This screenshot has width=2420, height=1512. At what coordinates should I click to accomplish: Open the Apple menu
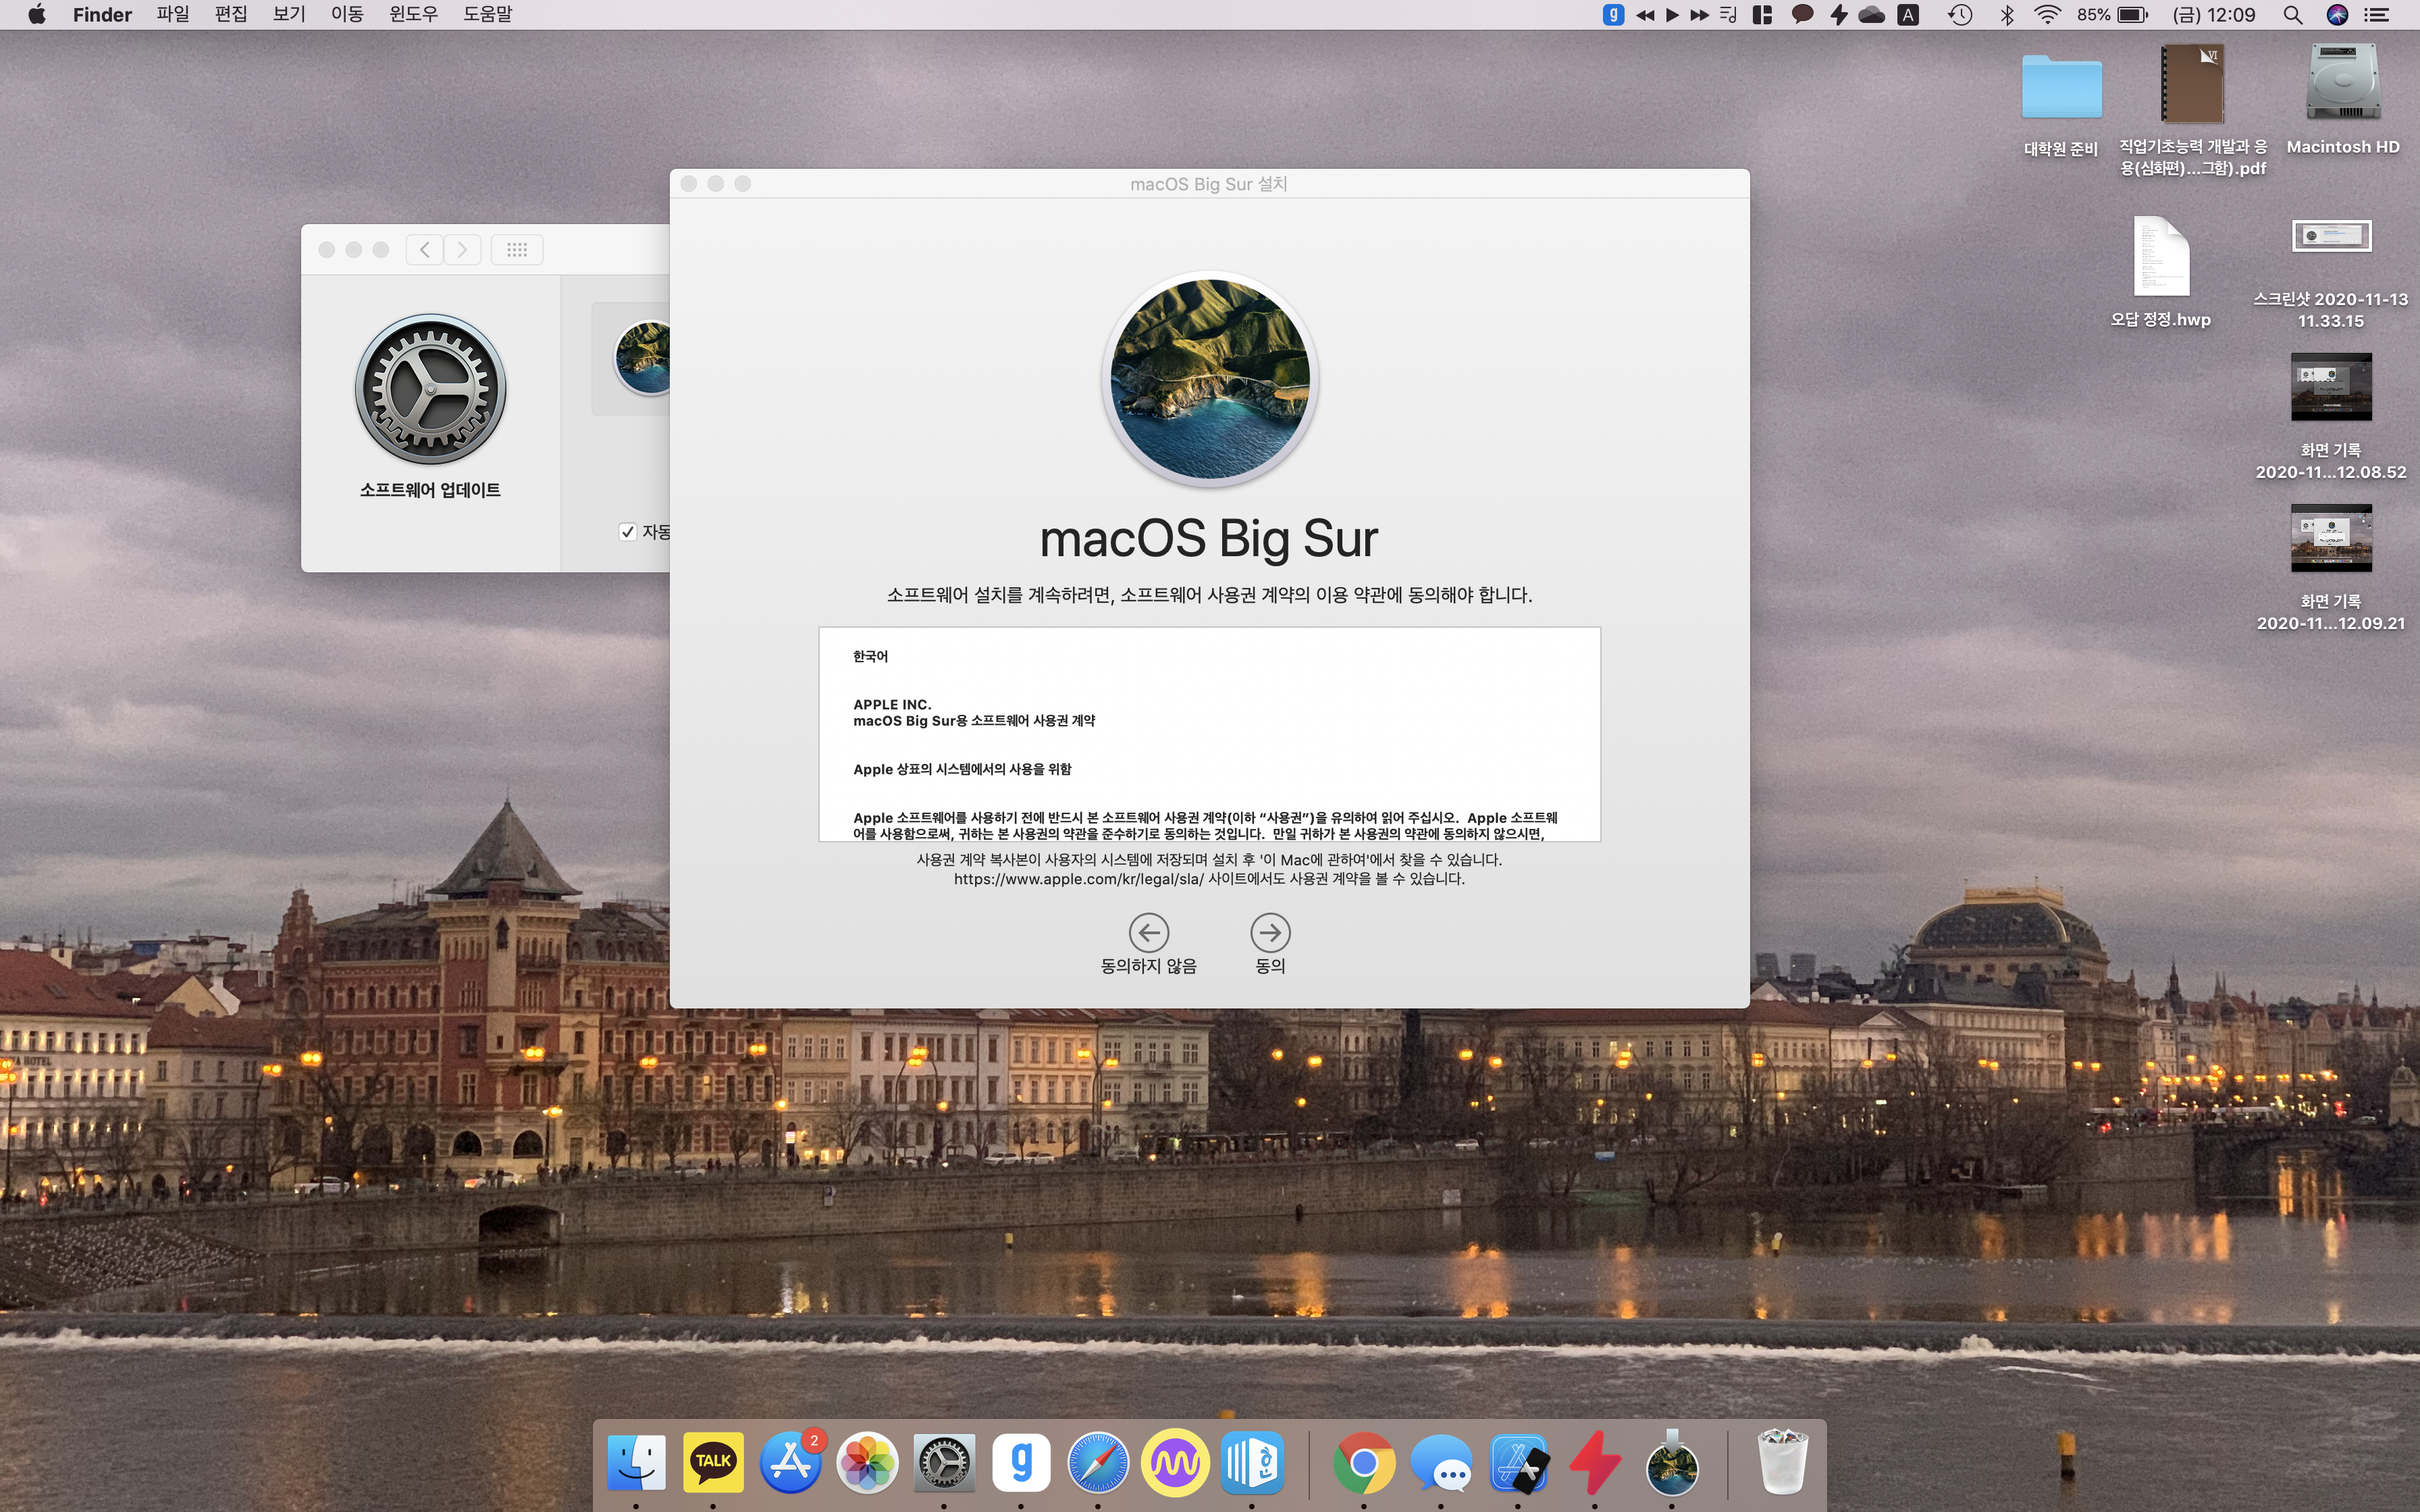point(37,14)
